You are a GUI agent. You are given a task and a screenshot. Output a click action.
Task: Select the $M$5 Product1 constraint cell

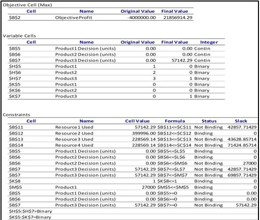[15, 187]
